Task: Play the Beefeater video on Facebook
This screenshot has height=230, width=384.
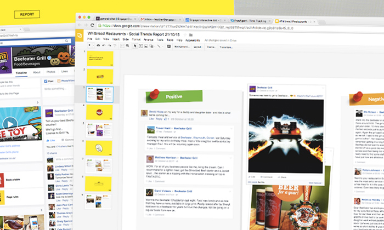Action: pyautogui.click(x=10, y=124)
